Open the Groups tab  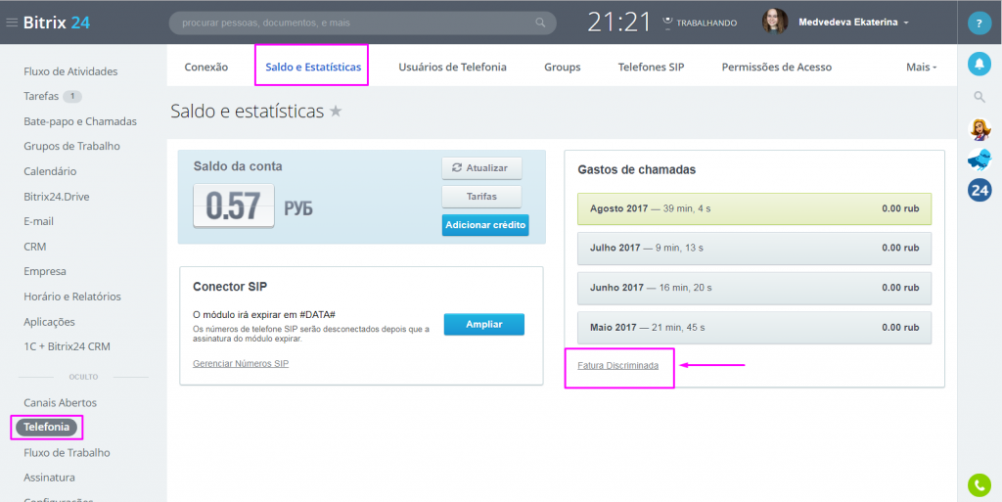563,68
